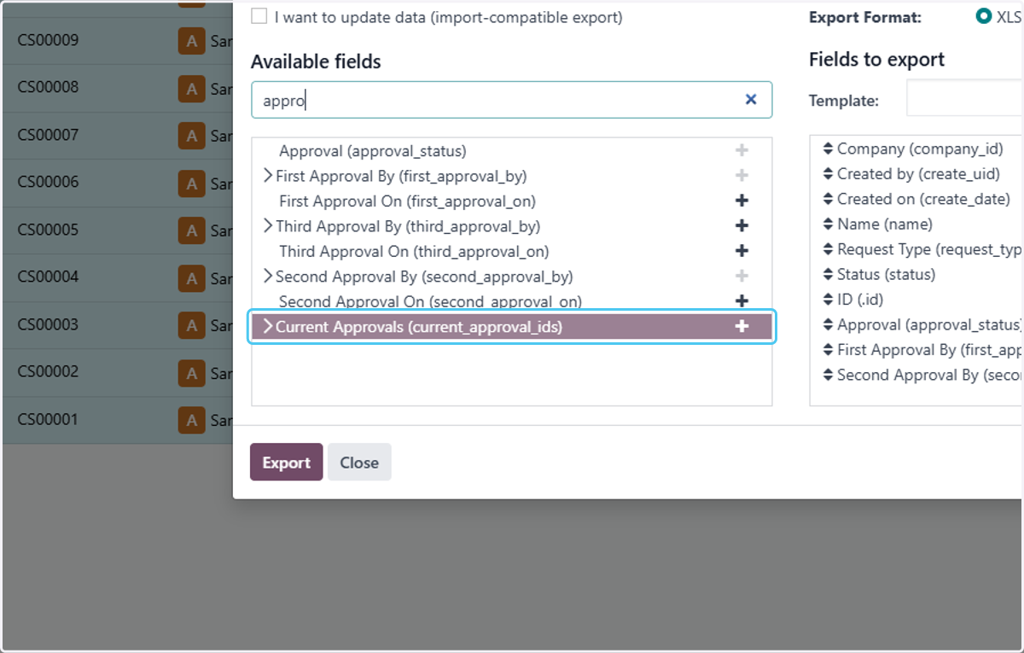Click CS00008 record in background list
The image size is (1024, 653).
coord(49,87)
